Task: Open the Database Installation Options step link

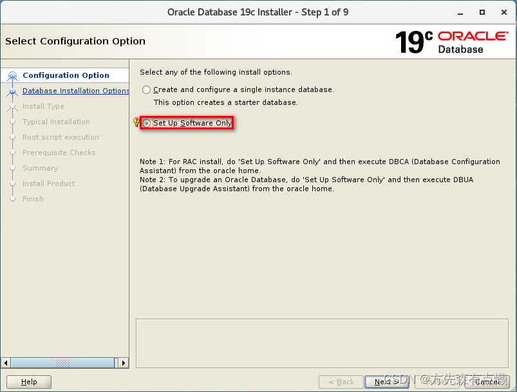Action: click(x=75, y=91)
